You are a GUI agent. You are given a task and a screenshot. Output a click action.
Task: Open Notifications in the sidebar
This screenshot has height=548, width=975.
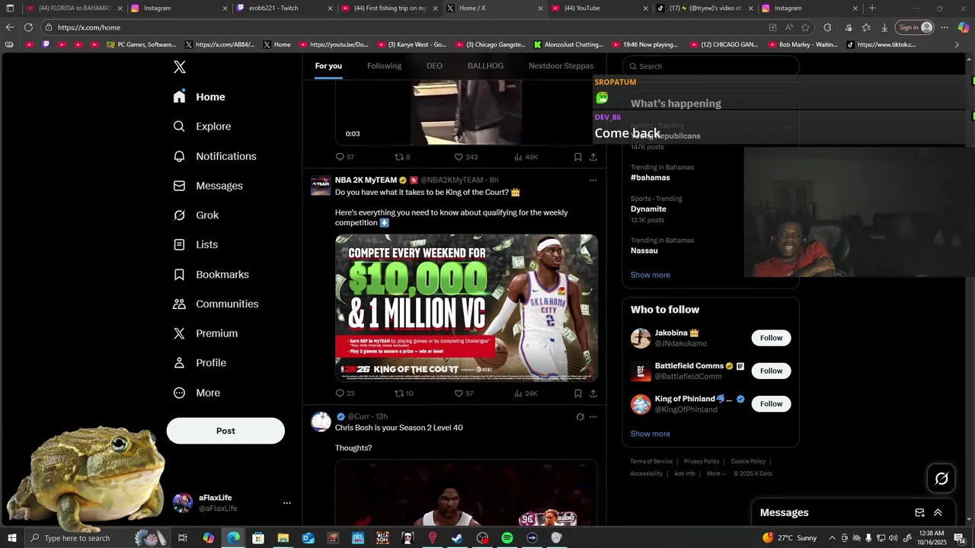click(x=215, y=156)
